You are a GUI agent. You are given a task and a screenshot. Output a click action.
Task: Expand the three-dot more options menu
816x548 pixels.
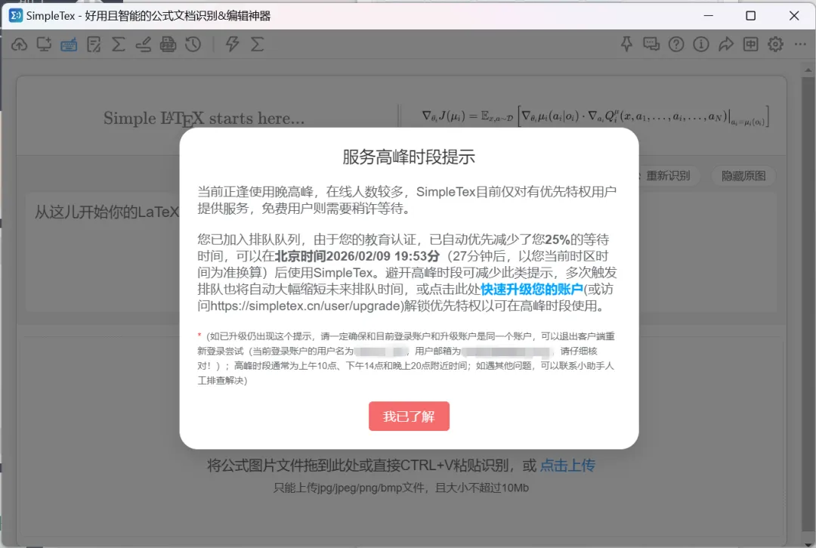[800, 45]
